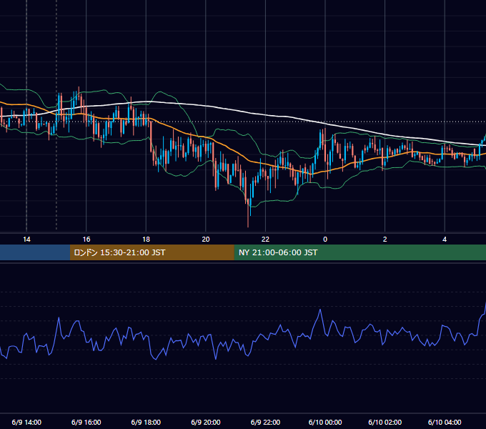Click the London 15:30-21:00 JST session bar
The height and width of the screenshot is (429, 486).
click(x=152, y=252)
